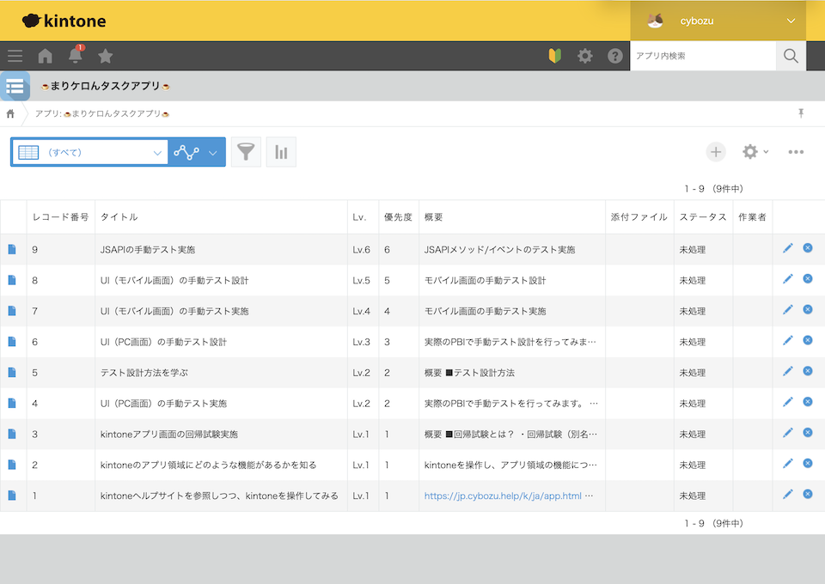The height and width of the screenshot is (584, 825).
Task: Open the https://jp.cybozu.help/k/ja/app.html link
Action: [503, 496]
